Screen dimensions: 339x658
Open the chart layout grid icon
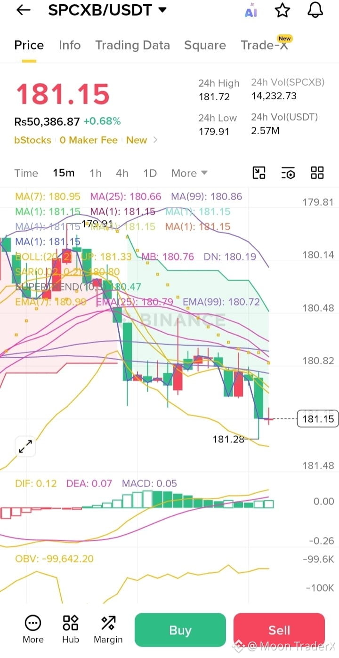[x=317, y=173]
